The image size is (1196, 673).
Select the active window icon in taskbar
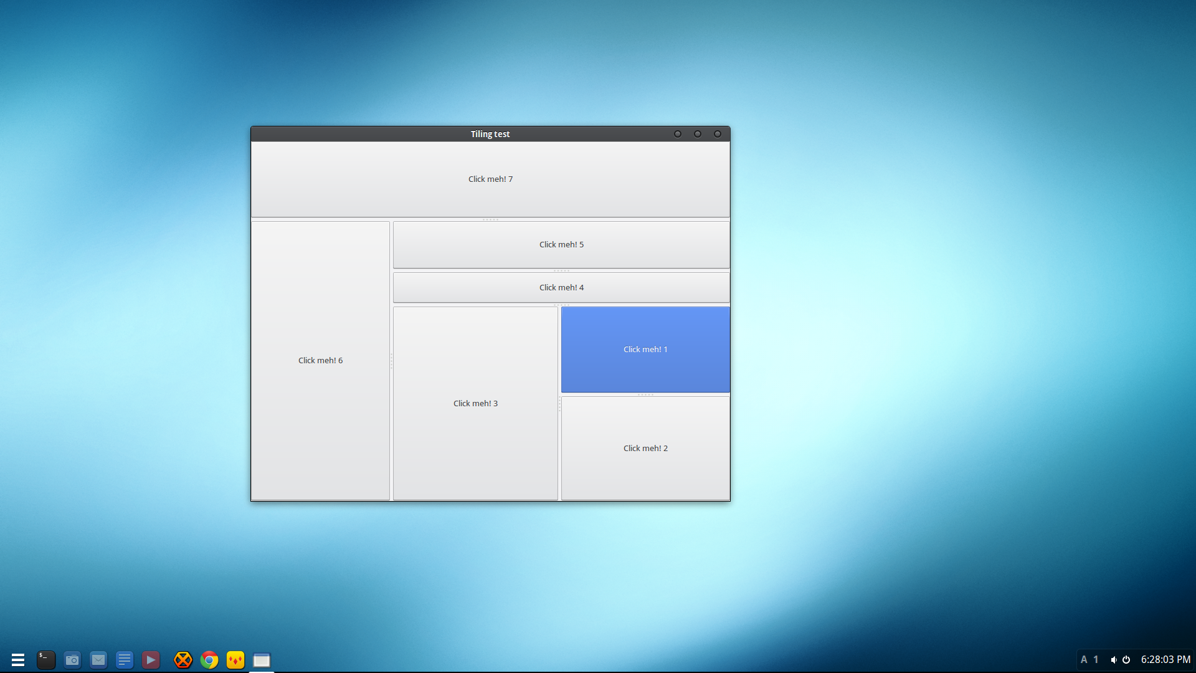[262, 660]
